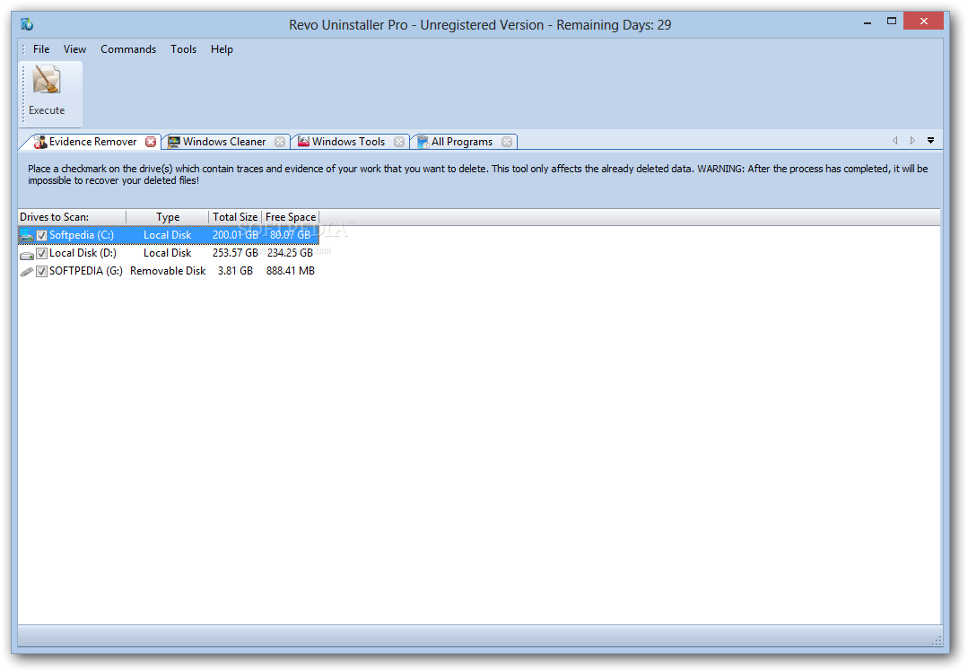
Task: Click the toolbar drag handle beside the File menu
Action: pyautogui.click(x=23, y=49)
